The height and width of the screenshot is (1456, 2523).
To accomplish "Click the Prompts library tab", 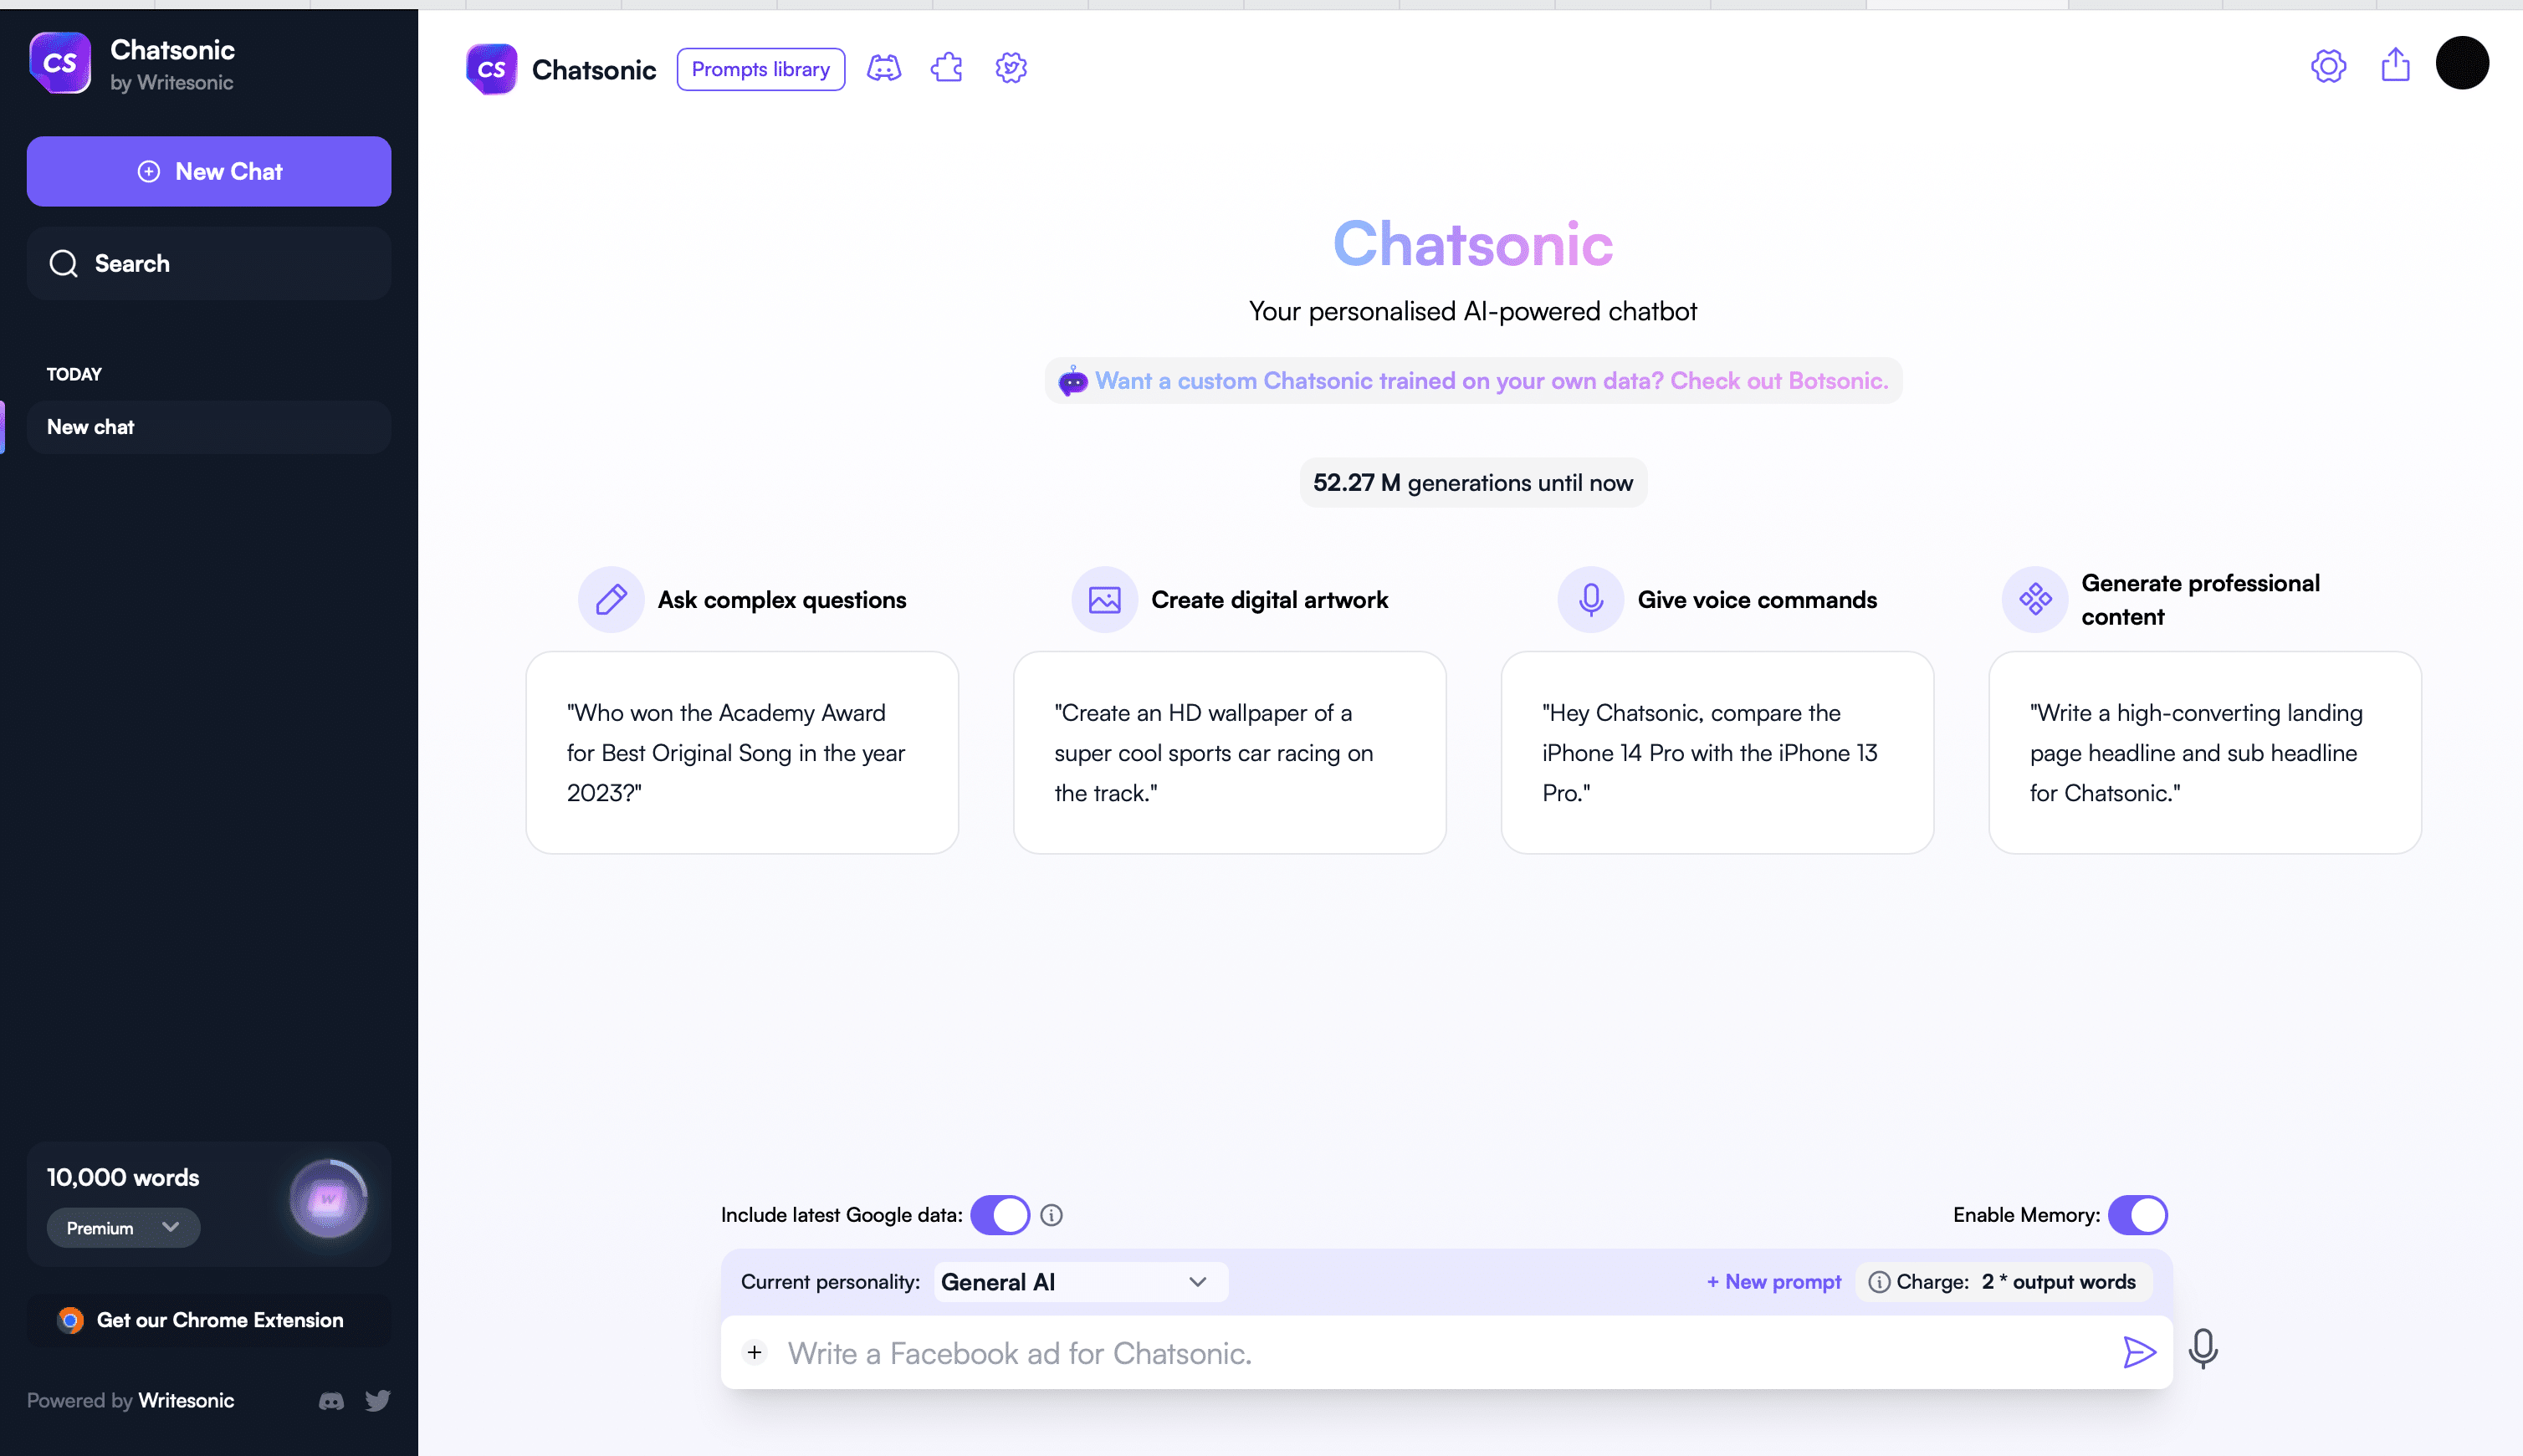I will pos(760,69).
